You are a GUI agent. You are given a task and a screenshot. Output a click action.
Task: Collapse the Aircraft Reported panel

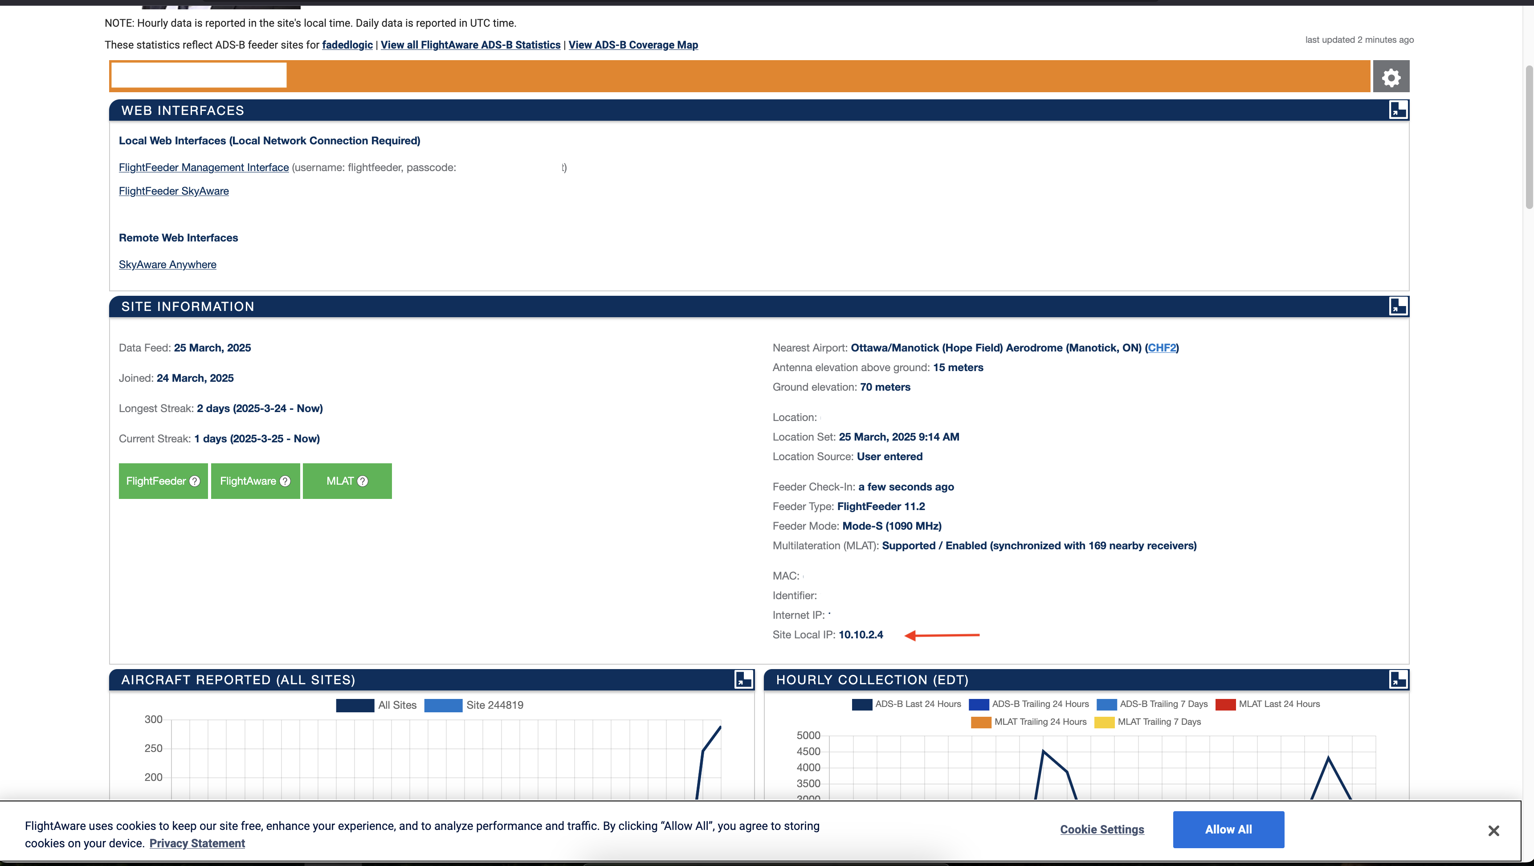pos(743,679)
